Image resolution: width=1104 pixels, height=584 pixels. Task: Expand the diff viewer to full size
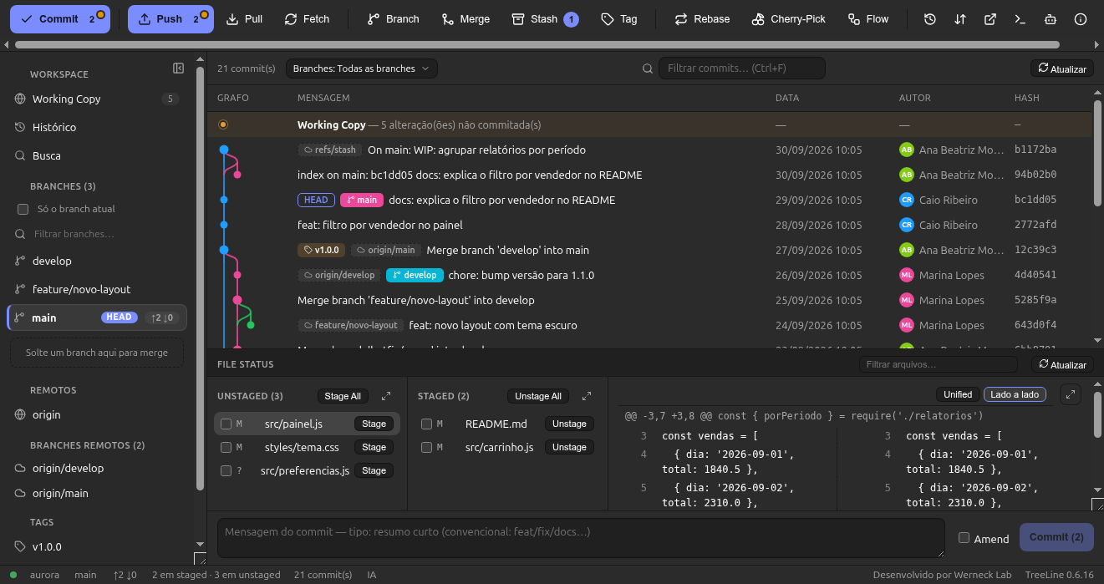[1071, 394]
